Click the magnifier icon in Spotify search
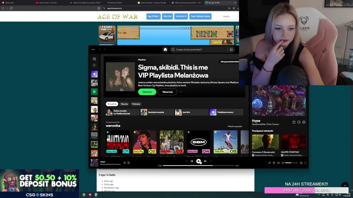Image resolution: width=353 pixels, height=198 pixels. coord(173,50)
